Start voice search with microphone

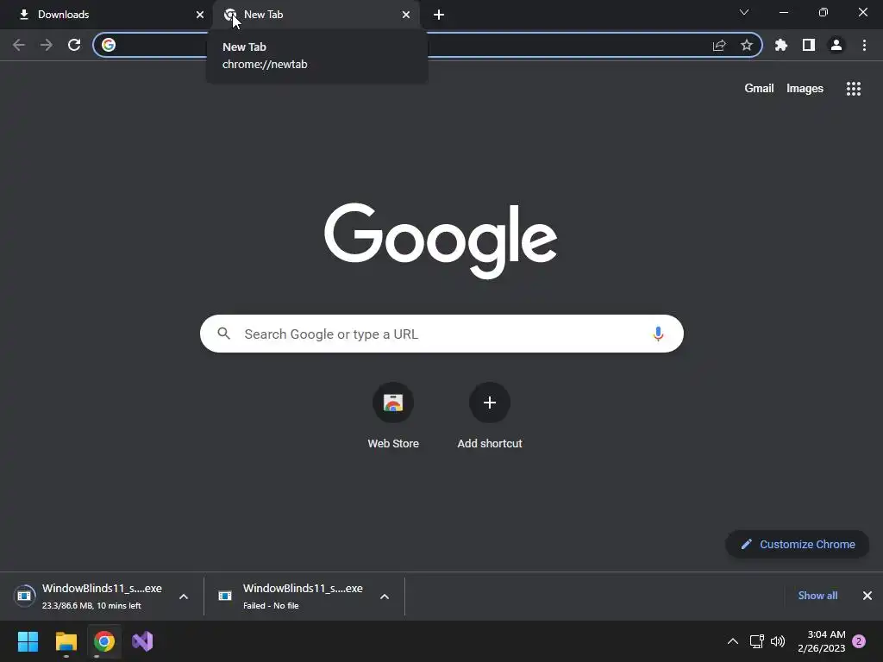pyautogui.click(x=658, y=334)
